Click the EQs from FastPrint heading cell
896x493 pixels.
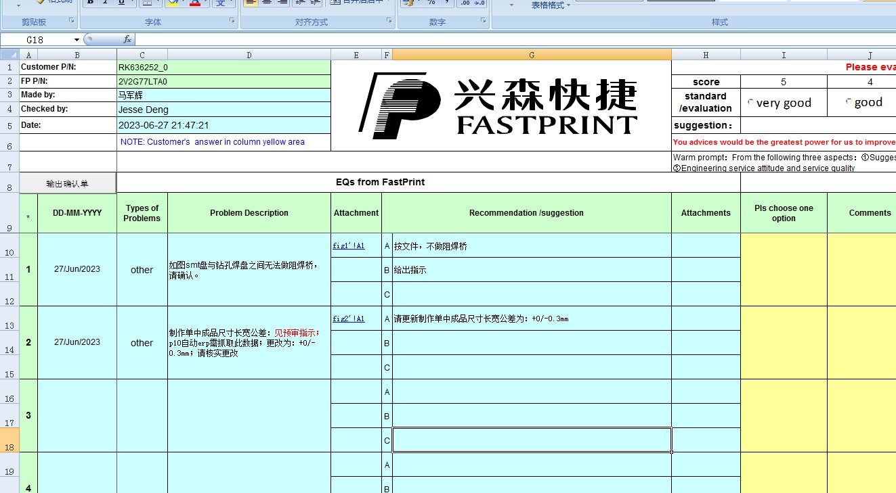(429, 183)
